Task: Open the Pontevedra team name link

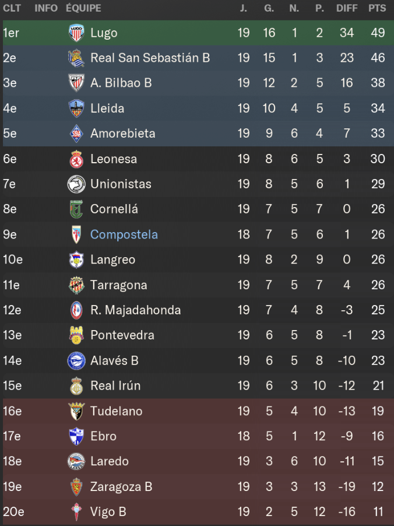Action: tap(122, 335)
